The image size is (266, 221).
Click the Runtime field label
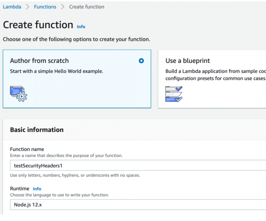pos(19,189)
